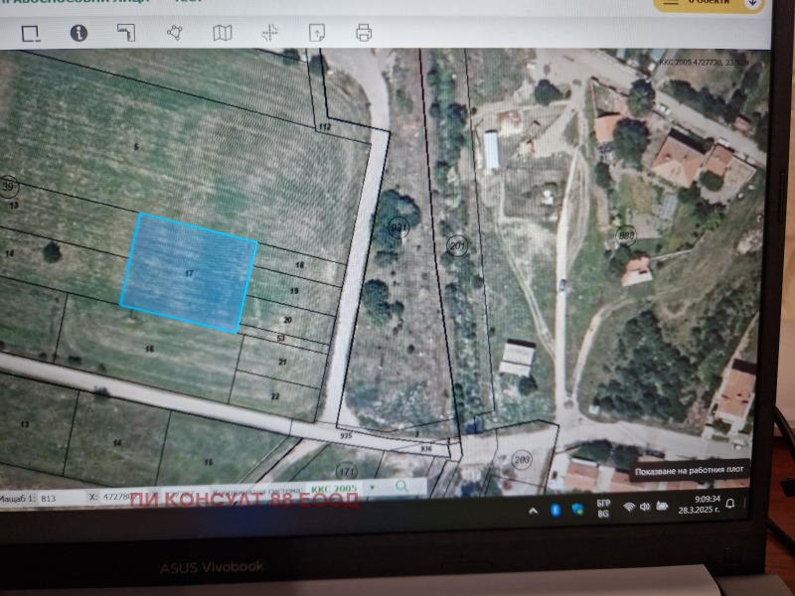Image resolution: width=795 pixels, height=596 pixels.
Task: Open the base map switcher
Action: (223, 33)
